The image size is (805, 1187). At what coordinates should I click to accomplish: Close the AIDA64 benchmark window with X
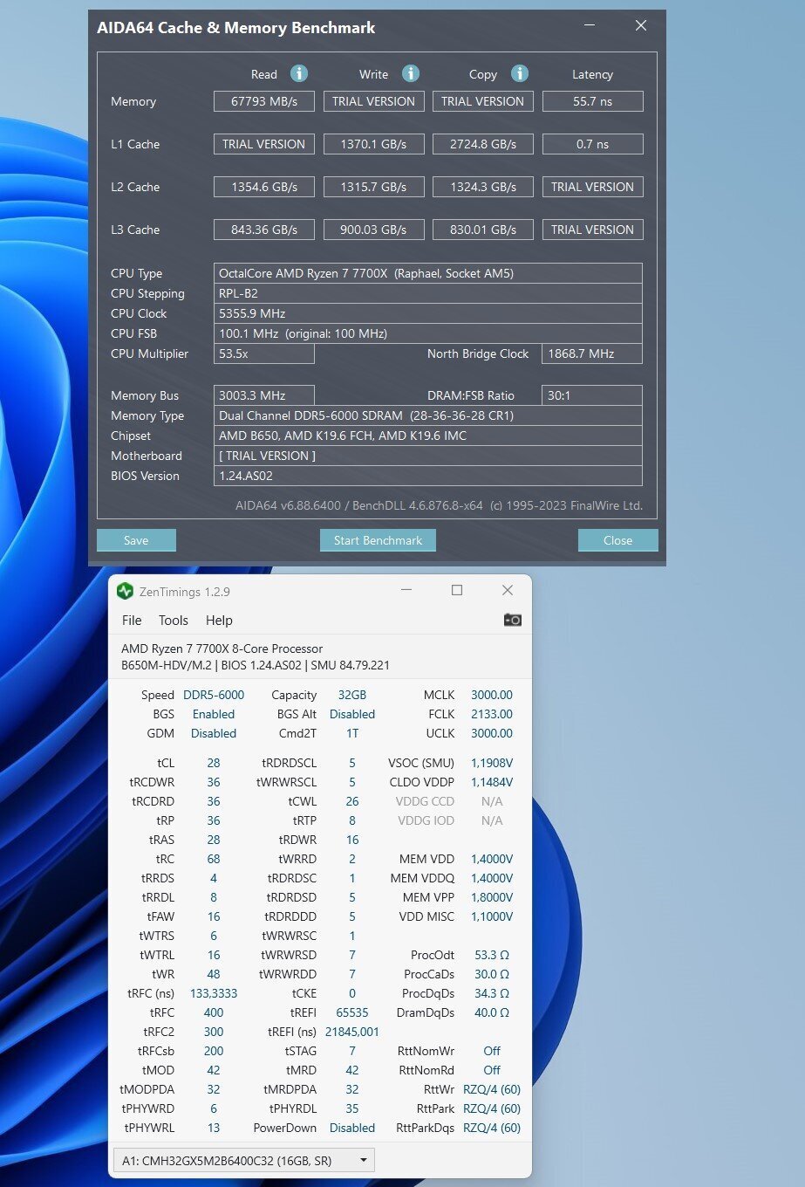[x=641, y=26]
